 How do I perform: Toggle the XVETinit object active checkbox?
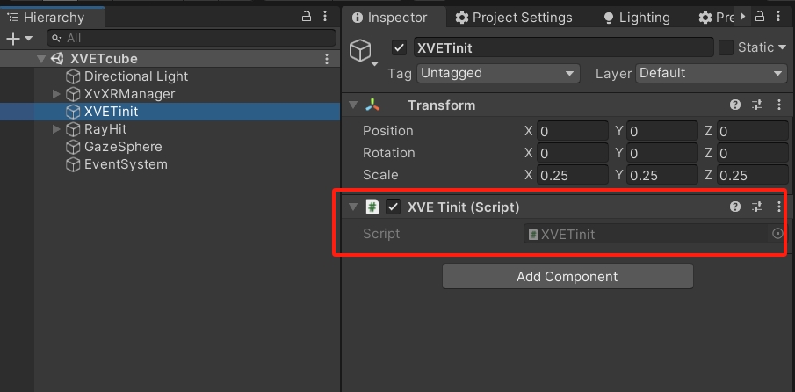pos(399,47)
